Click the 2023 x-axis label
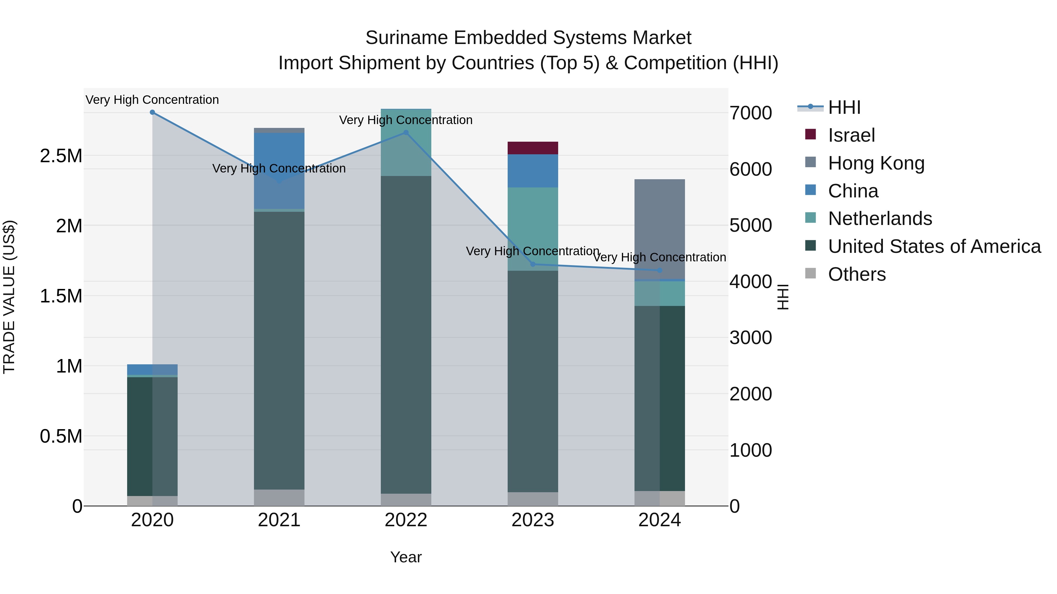1057x594 pixels. (x=533, y=520)
